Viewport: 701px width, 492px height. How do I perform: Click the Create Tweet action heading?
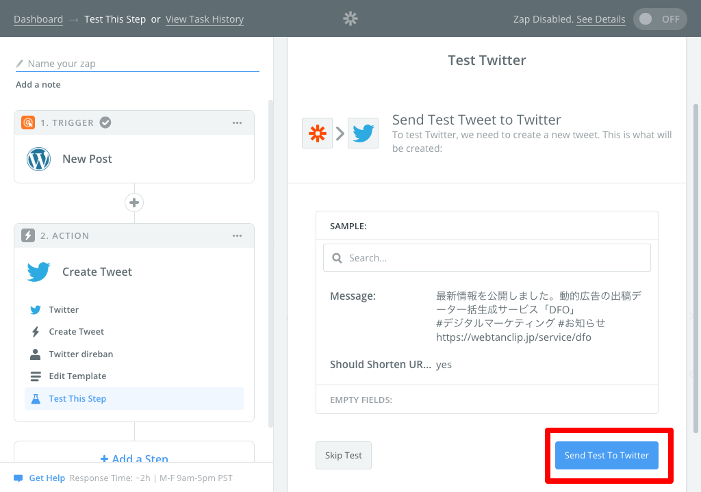point(97,272)
